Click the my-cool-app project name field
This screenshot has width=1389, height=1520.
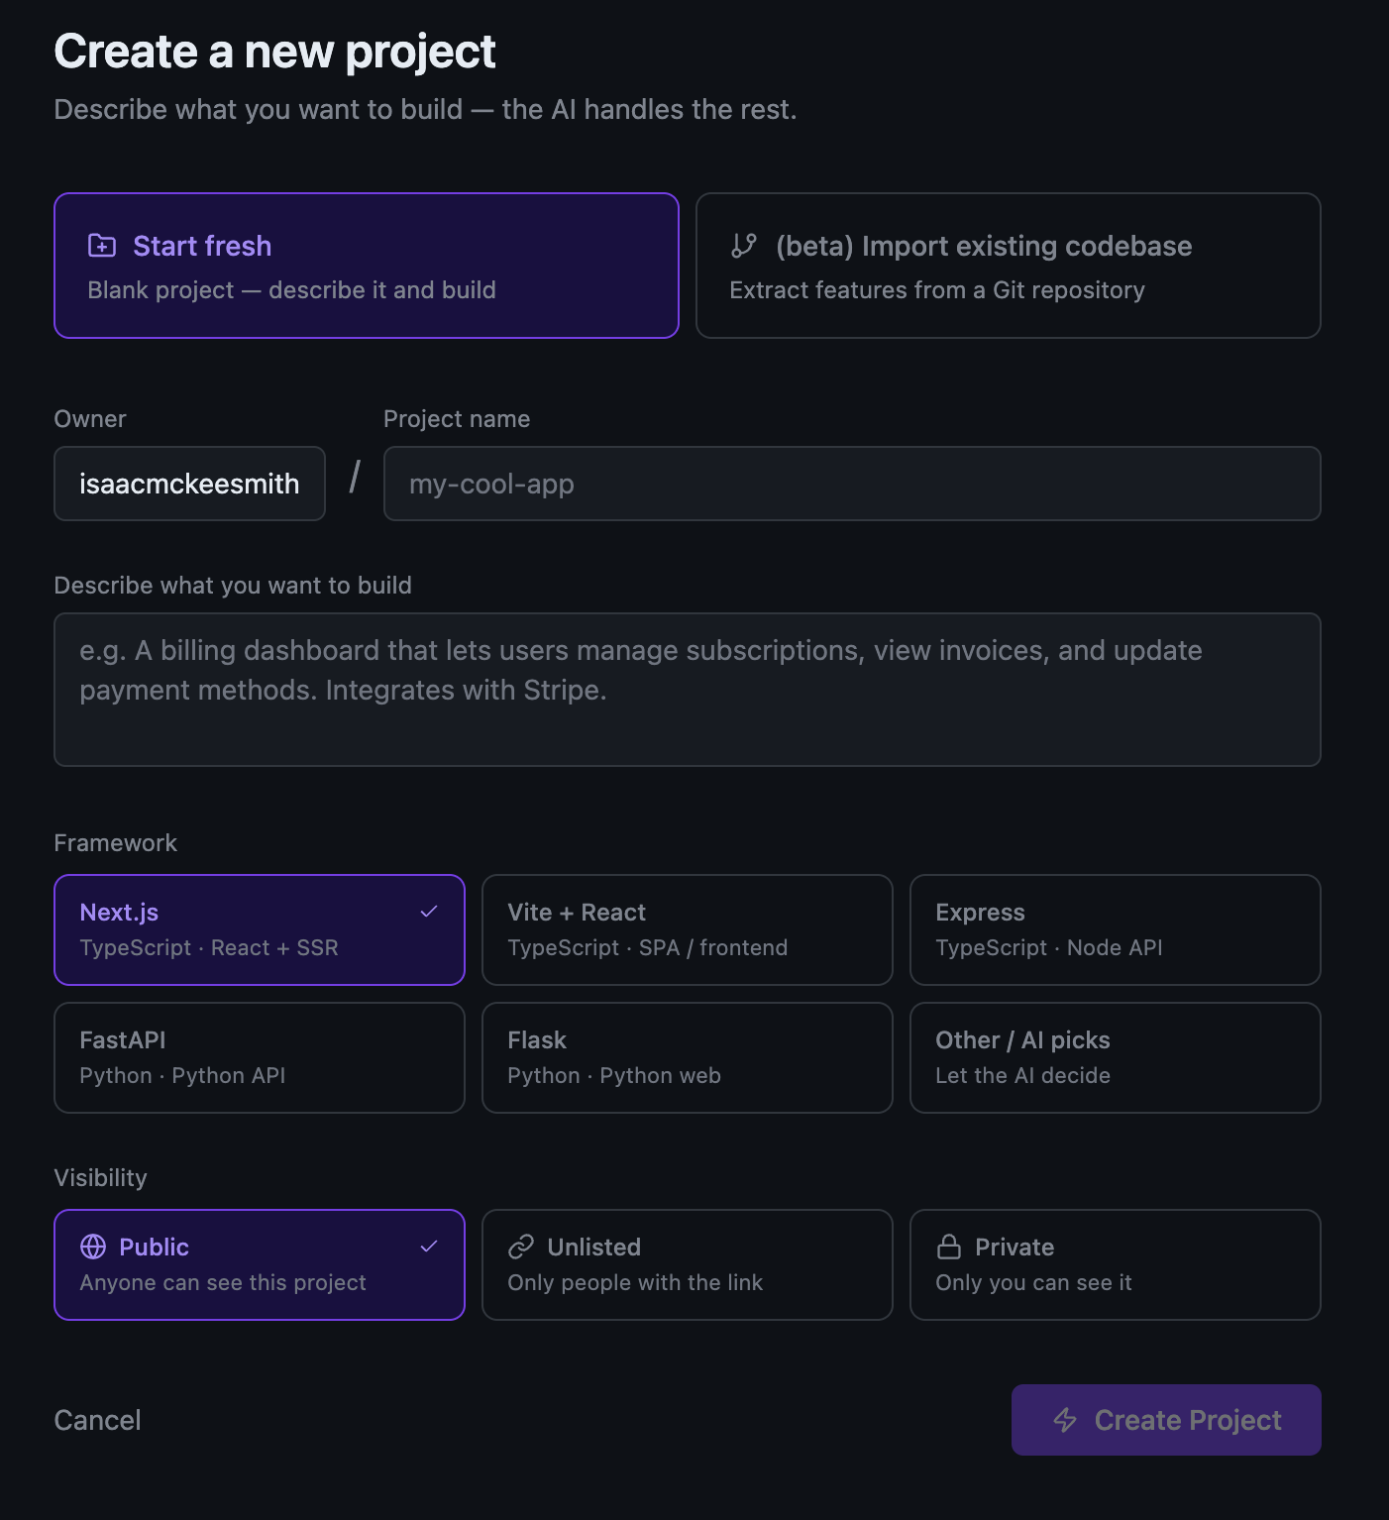click(x=851, y=484)
